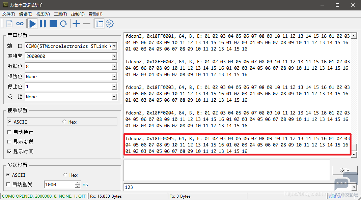Enable the 显示发送 checkbox
This screenshot has height=200, width=361.
[x=9, y=142]
